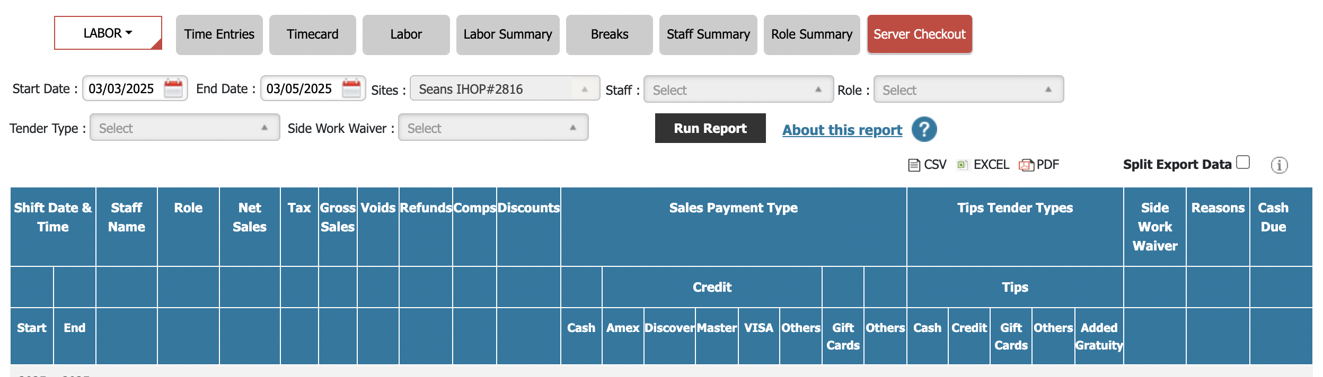Select the Server Checkout tab

coord(919,34)
